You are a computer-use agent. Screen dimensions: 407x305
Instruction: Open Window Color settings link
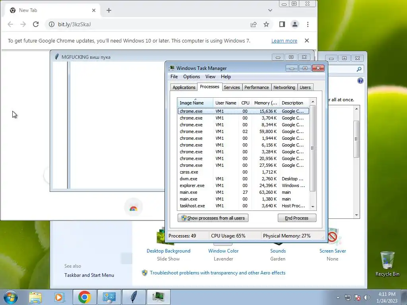(223, 251)
